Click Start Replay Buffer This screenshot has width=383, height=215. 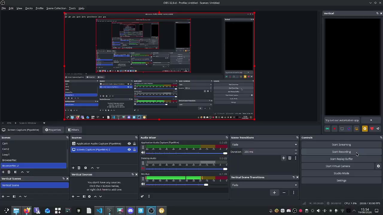click(341, 159)
